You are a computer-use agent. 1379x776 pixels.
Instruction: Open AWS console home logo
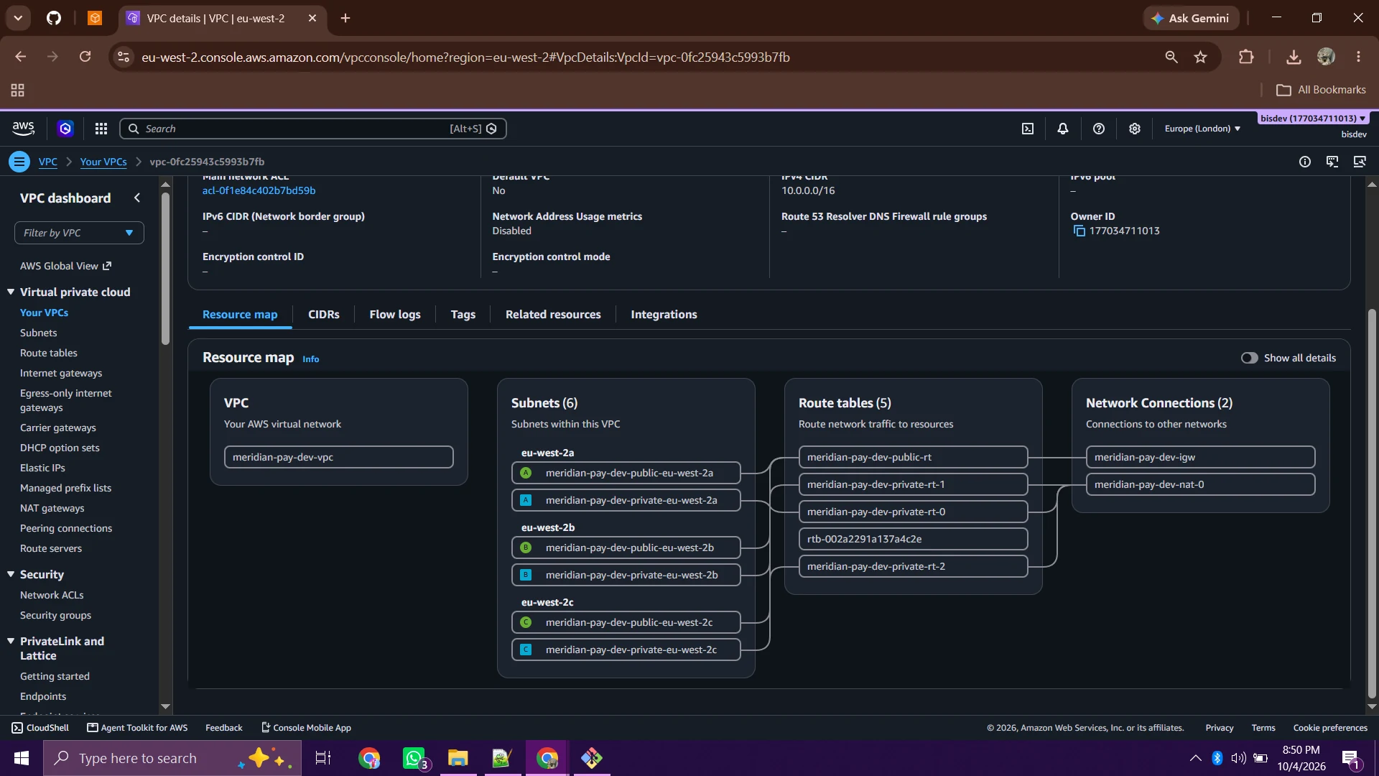click(24, 129)
